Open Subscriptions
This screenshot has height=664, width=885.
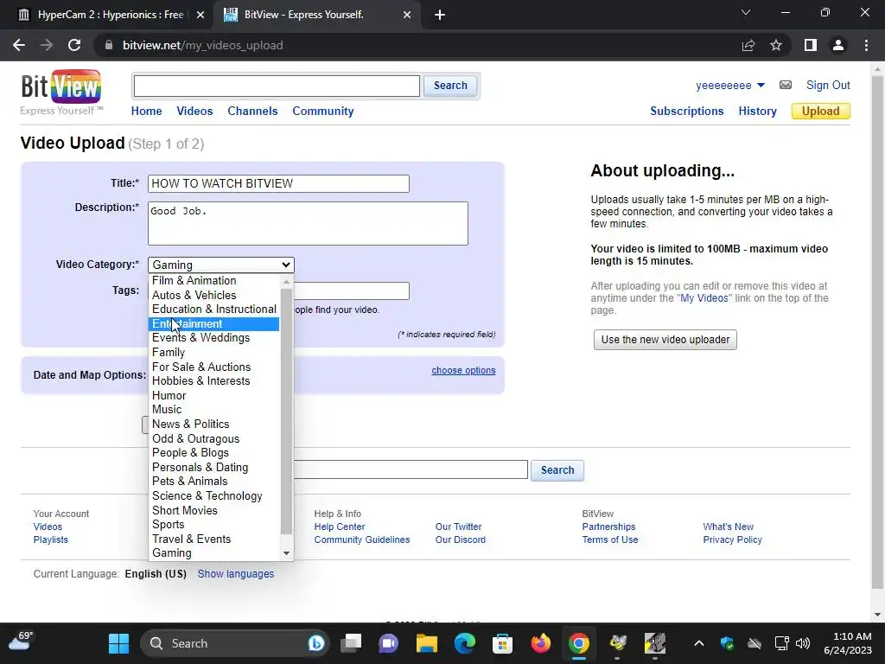(686, 112)
